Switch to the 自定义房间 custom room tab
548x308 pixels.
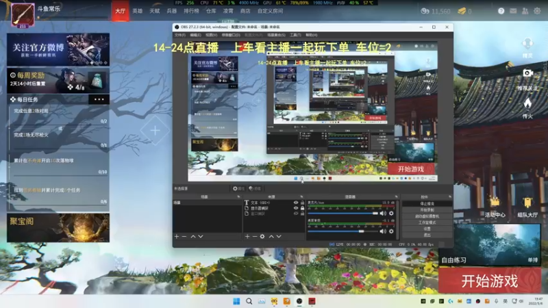[270, 11]
